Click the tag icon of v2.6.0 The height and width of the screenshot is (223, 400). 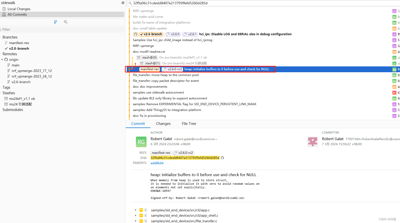point(168,34)
